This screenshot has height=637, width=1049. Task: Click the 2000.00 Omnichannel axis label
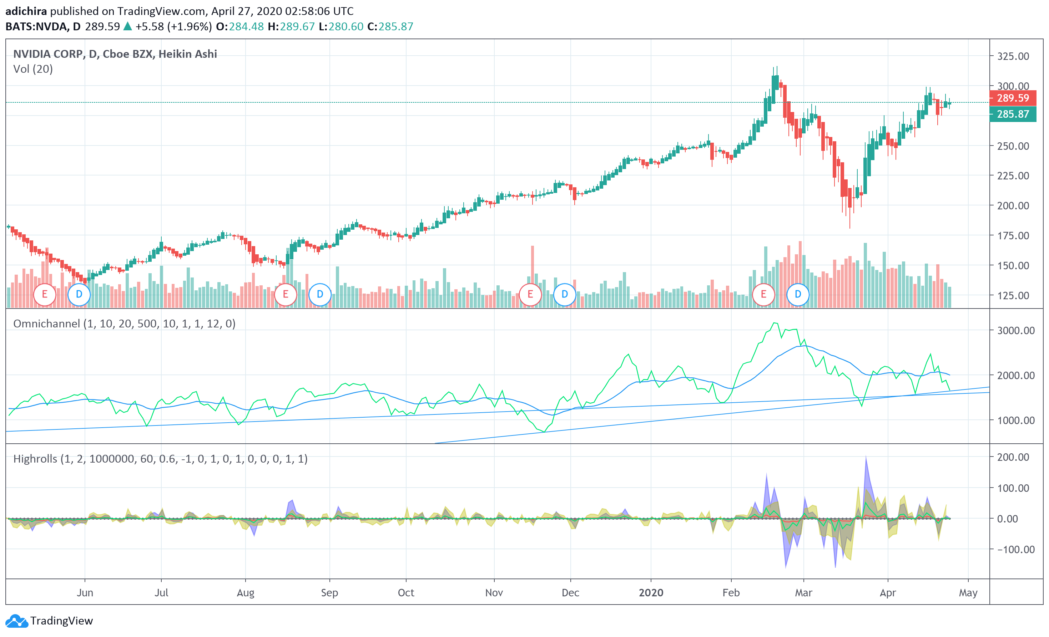point(1016,376)
